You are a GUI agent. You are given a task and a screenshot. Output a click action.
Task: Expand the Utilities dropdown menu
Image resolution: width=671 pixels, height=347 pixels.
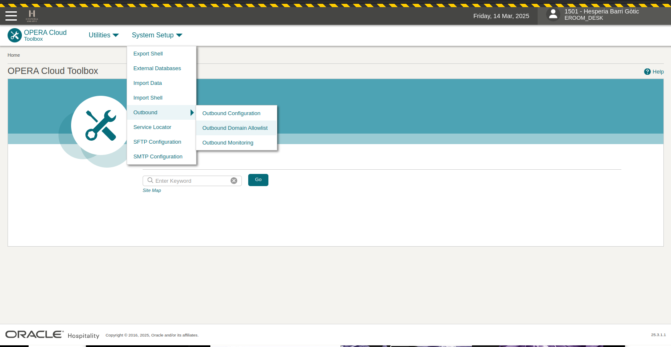[103, 35]
